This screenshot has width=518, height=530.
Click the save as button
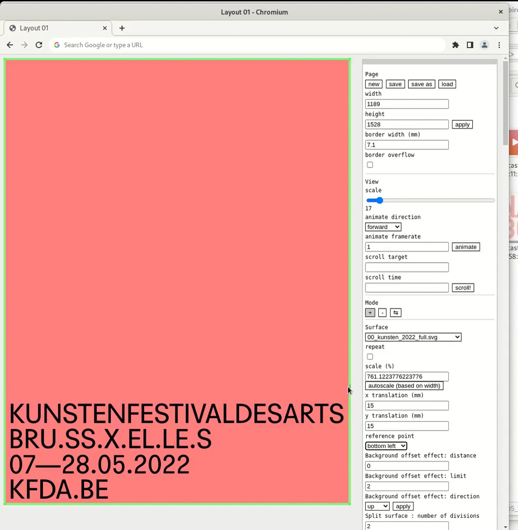pyautogui.click(x=422, y=84)
